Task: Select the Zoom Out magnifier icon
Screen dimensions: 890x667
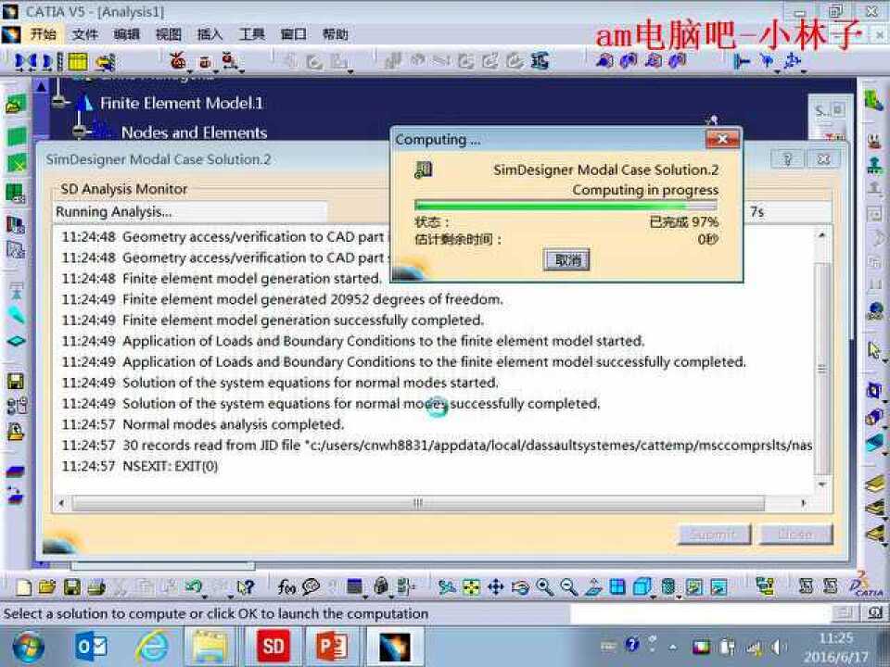Action: [x=568, y=586]
